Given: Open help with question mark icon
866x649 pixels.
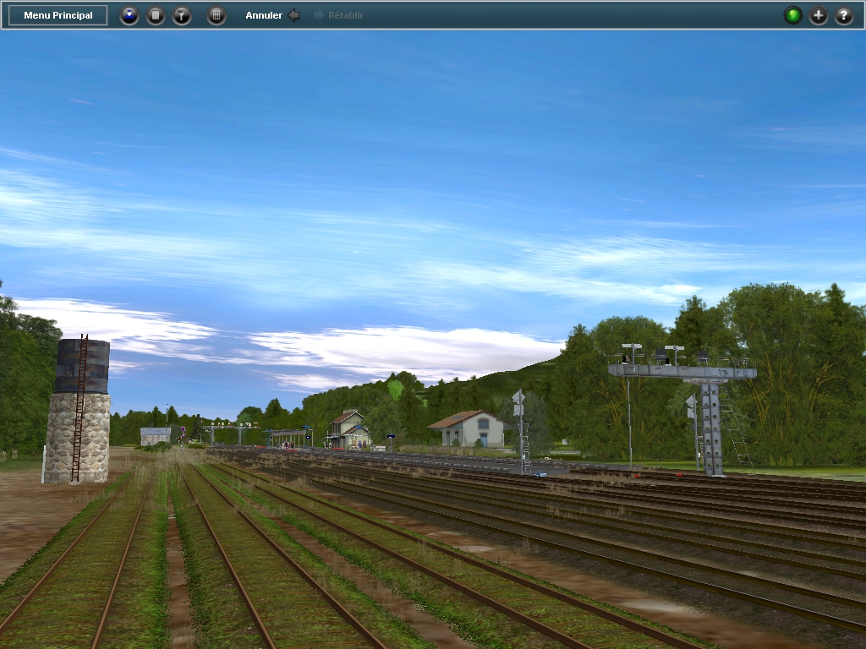Looking at the screenshot, I should click(x=844, y=15).
